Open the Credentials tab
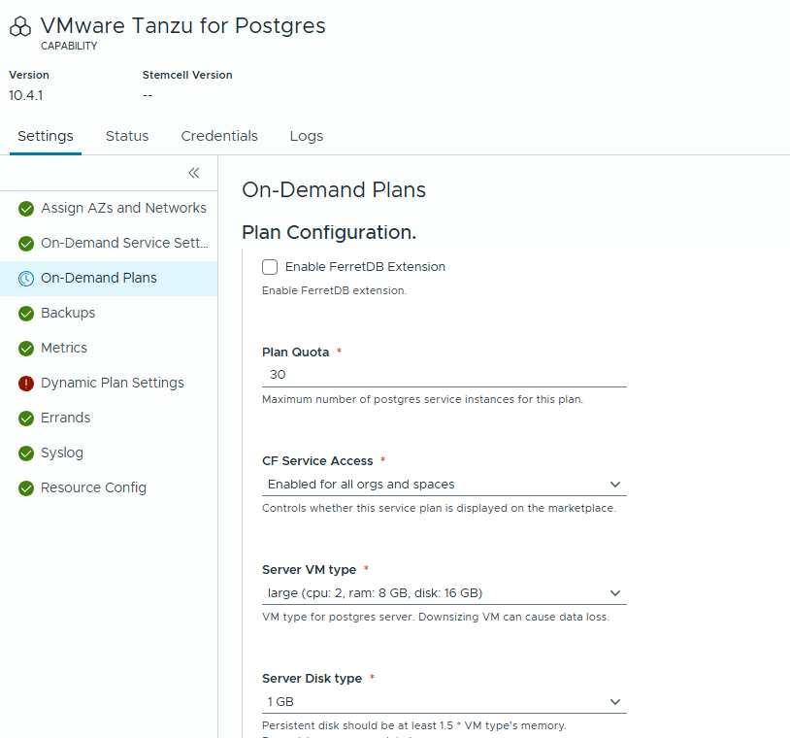The width and height of the screenshot is (790, 738). pos(219,136)
